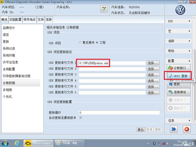The height and width of the screenshot is (147, 196).
Task: Click 选择... for ODX 更新索引文件 2
Action: tap(153, 69)
